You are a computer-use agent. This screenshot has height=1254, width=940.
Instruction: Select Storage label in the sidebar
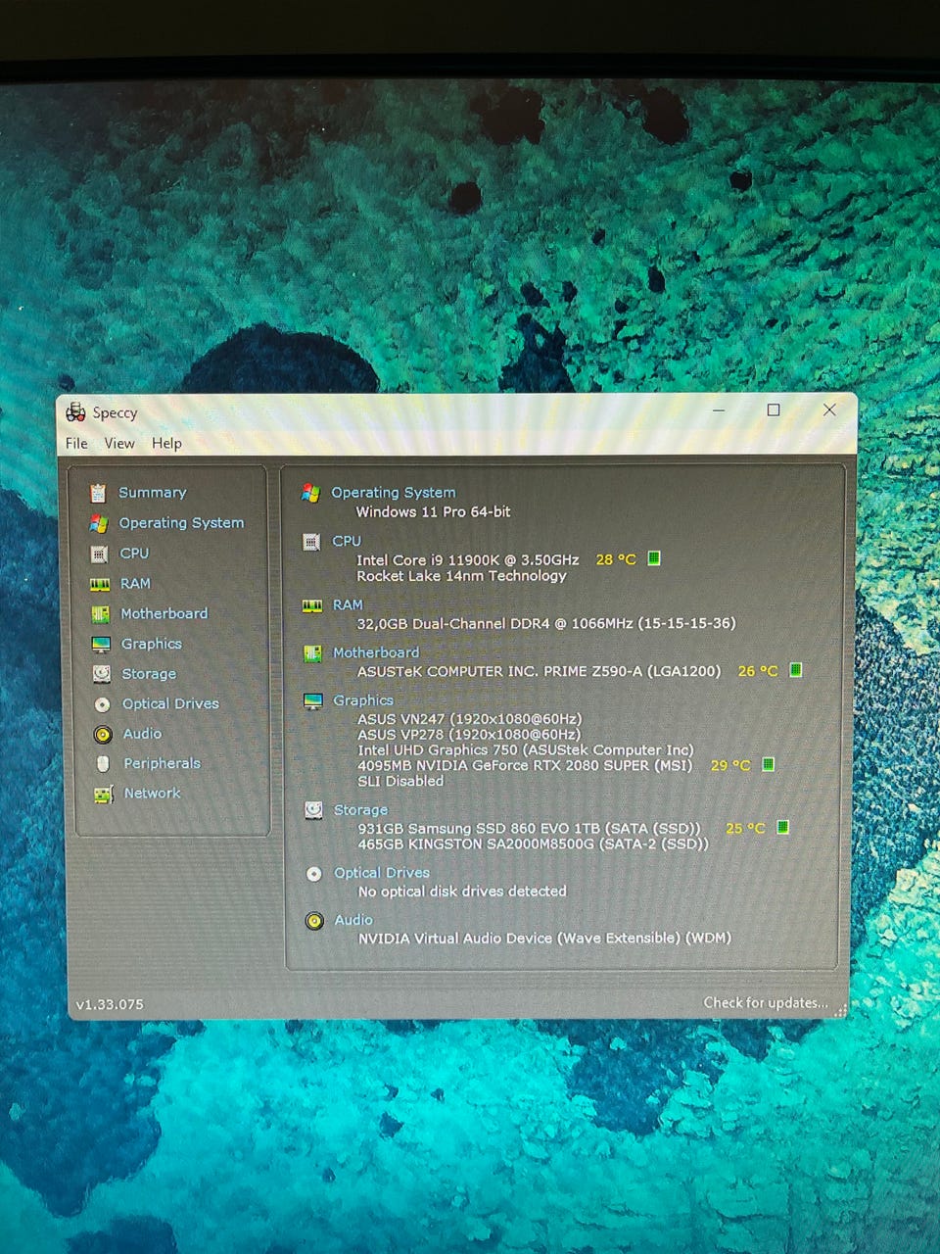[149, 674]
